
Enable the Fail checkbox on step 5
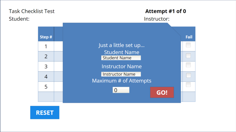[x=188, y=85]
